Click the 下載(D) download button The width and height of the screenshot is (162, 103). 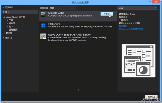click(x=107, y=14)
